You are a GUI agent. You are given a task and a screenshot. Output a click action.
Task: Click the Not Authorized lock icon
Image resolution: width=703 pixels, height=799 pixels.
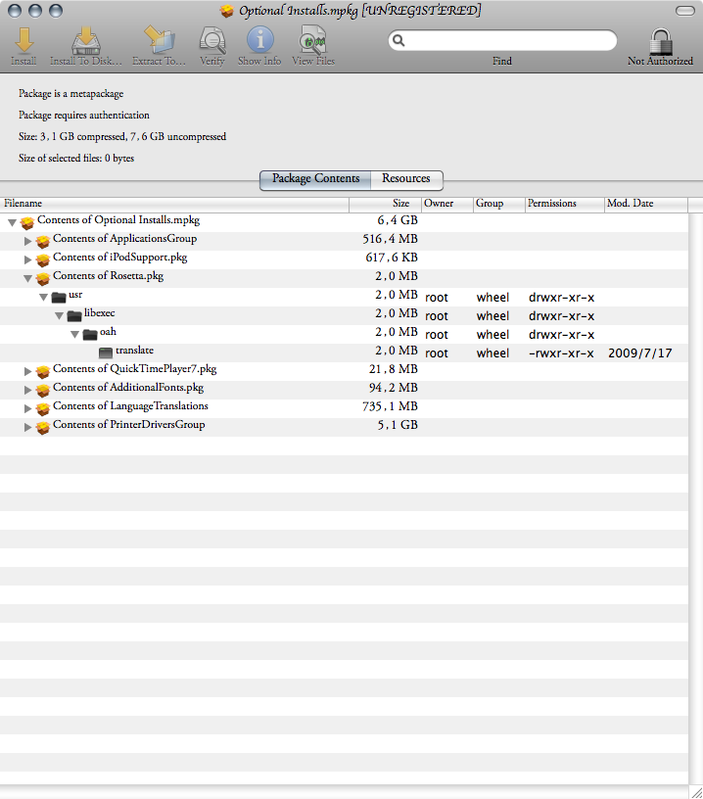(661, 41)
